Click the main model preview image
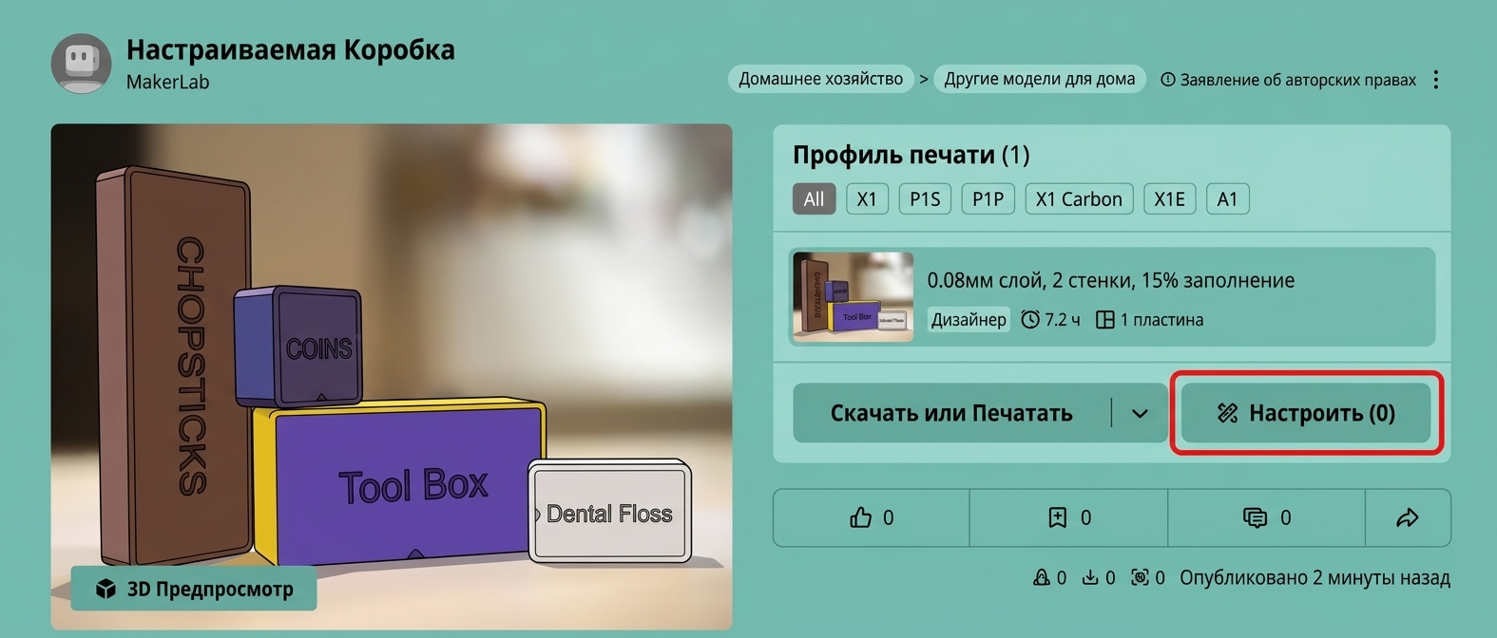Viewport: 1497px width, 638px height. [392, 377]
